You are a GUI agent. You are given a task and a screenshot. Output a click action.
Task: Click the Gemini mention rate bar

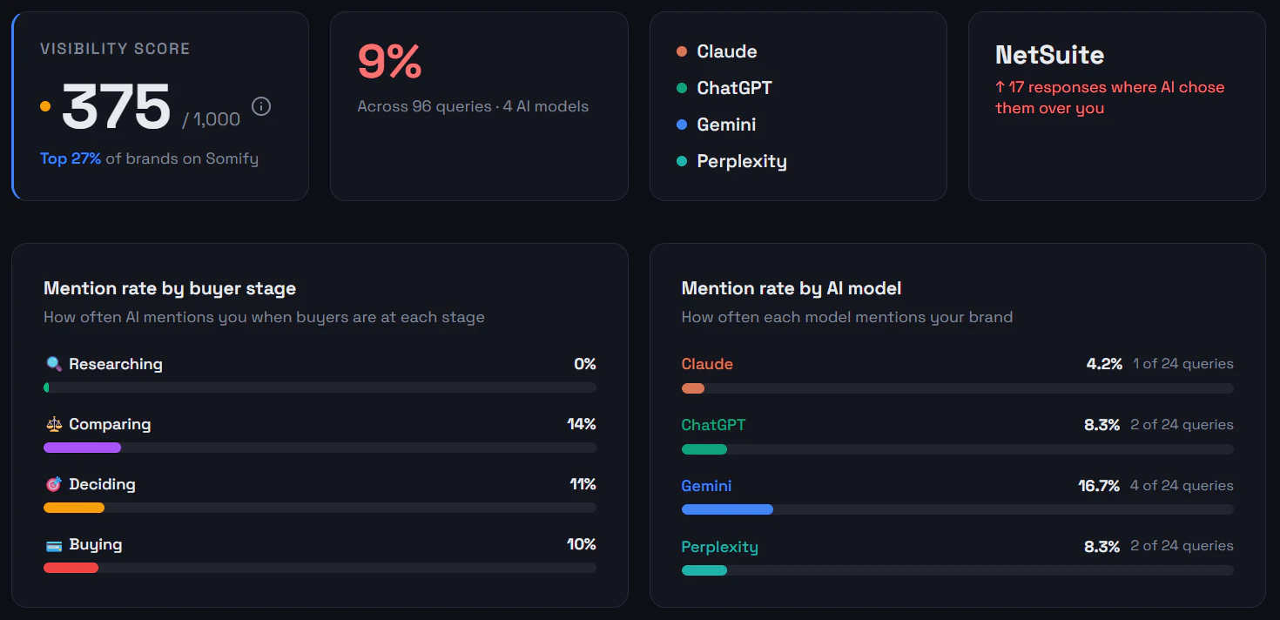click(727, 509)
